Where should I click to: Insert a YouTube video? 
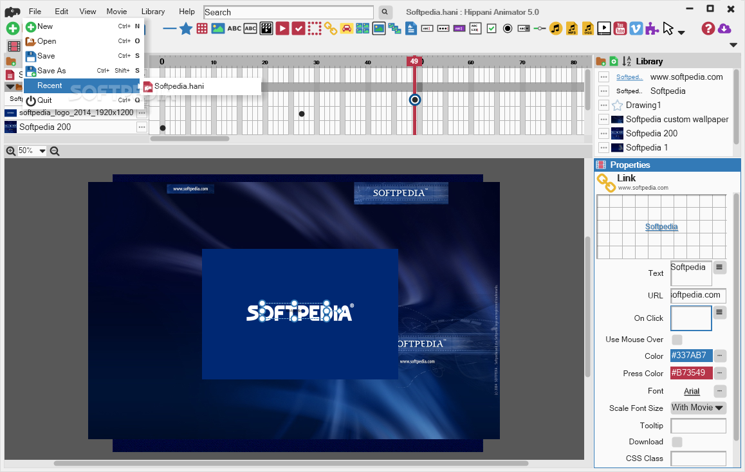tap(620, 28)
